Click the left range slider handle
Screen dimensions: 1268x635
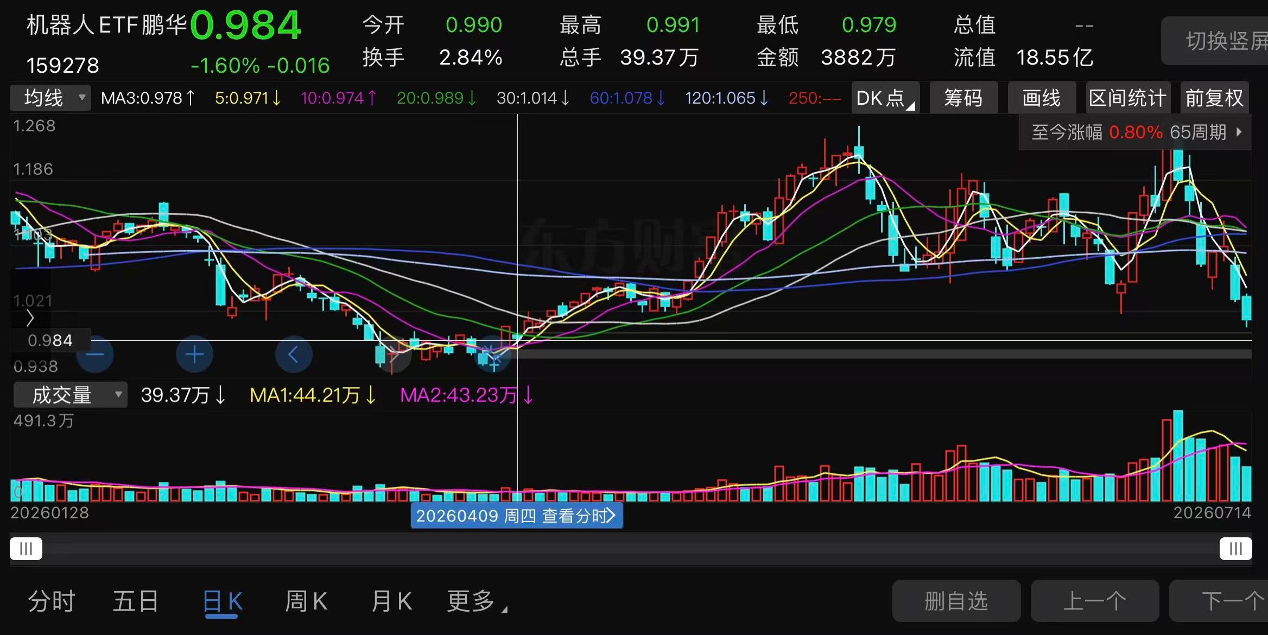(26, 549)
